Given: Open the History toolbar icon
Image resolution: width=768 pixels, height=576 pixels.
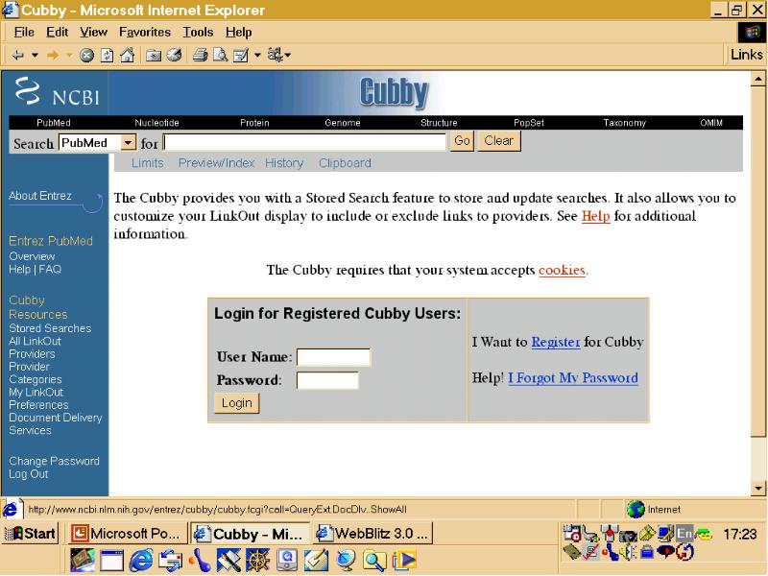Looking at the screenshot, I should (x=175, y=56).
